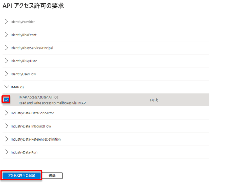The image size is (231, 187).
Task: Click the 破棄 button
Action: 52,176
